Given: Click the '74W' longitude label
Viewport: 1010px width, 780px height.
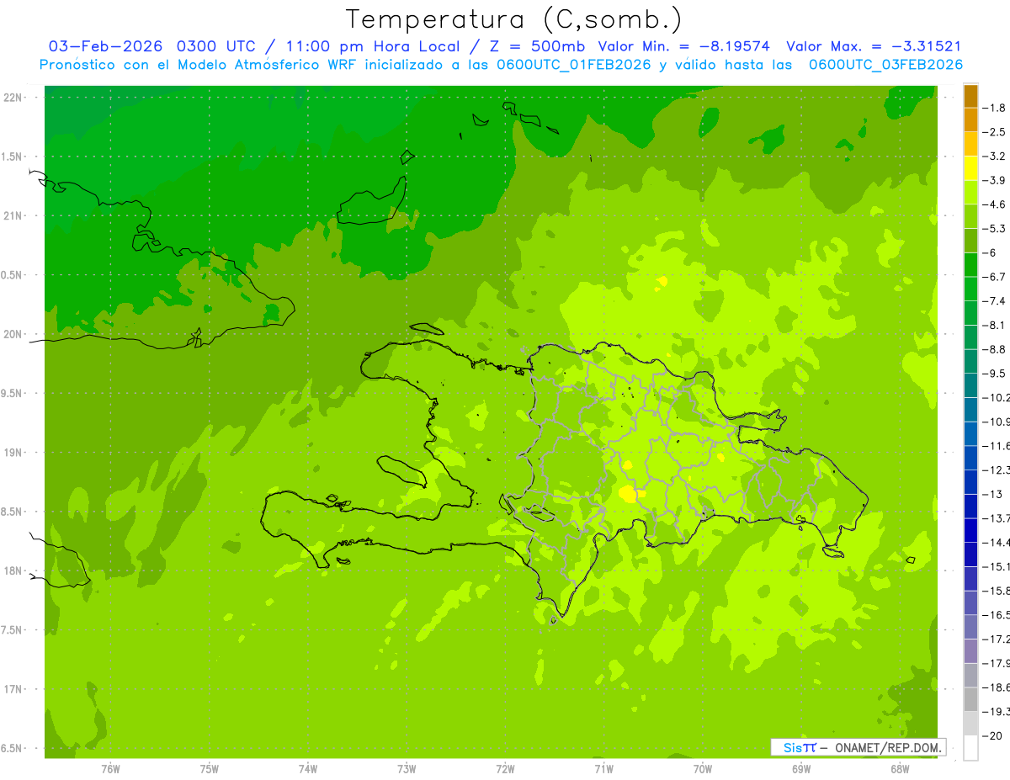Looking at the screenshot, I should point(308,769).
